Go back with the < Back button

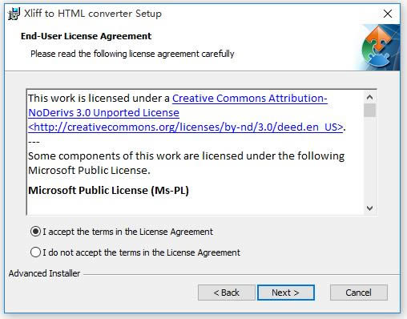pos(227,293)
